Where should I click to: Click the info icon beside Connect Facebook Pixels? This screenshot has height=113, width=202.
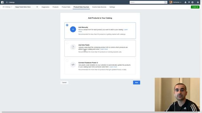pyautogui.click(x=97, y=63)
